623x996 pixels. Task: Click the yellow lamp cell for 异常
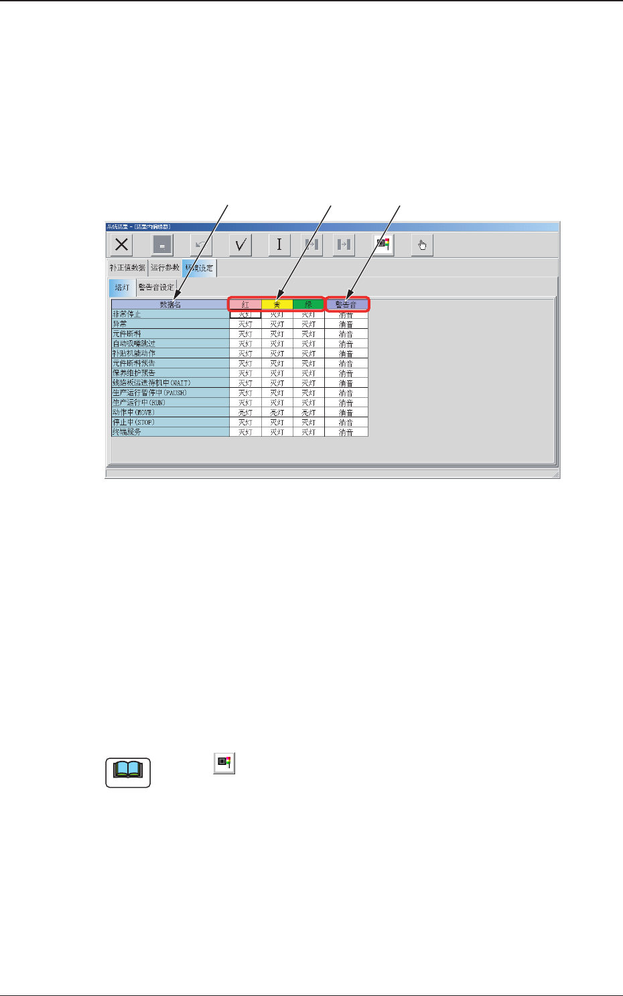tap(277, 324)
